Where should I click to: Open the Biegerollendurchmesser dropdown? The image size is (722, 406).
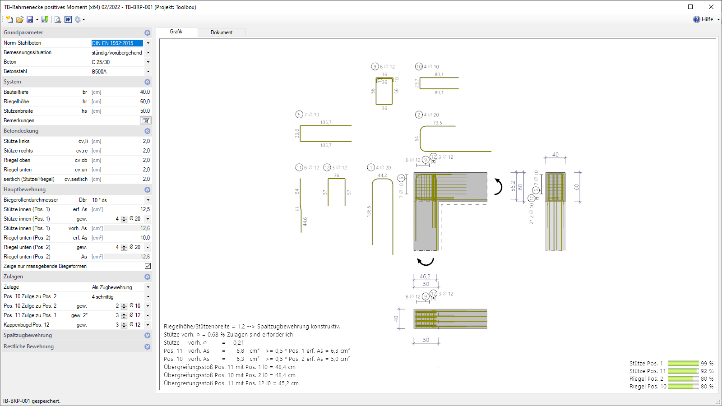(148, 200)
